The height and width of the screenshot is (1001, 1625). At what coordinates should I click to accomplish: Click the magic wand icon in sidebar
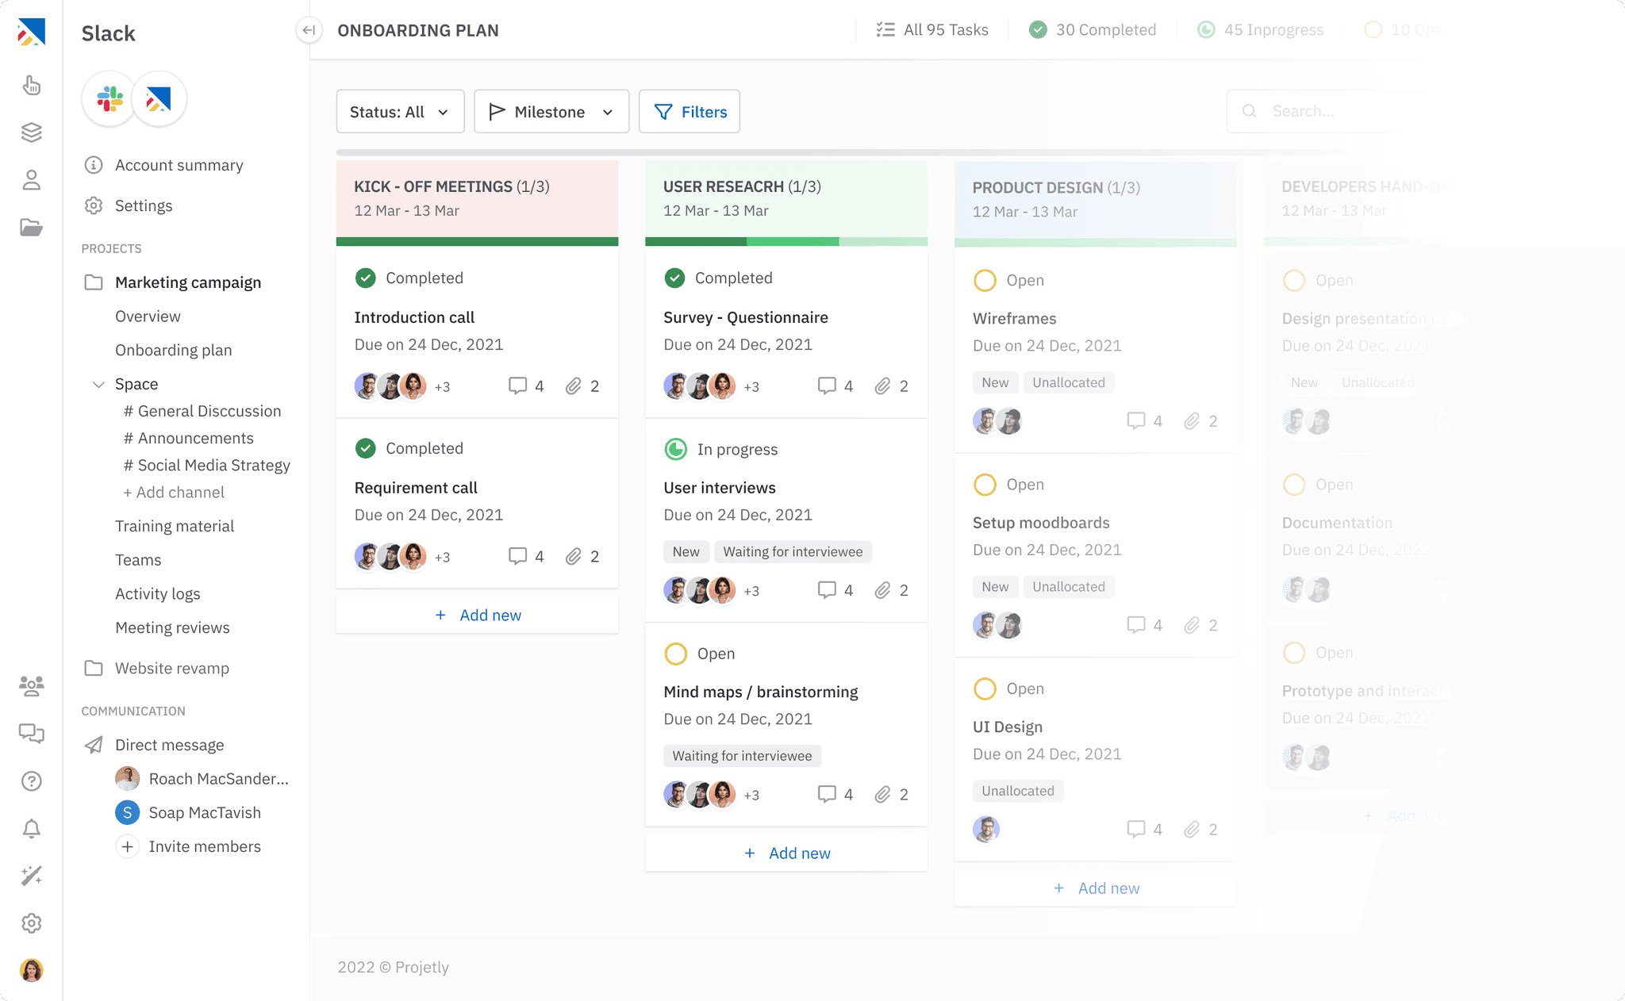(x=31, y=876)
